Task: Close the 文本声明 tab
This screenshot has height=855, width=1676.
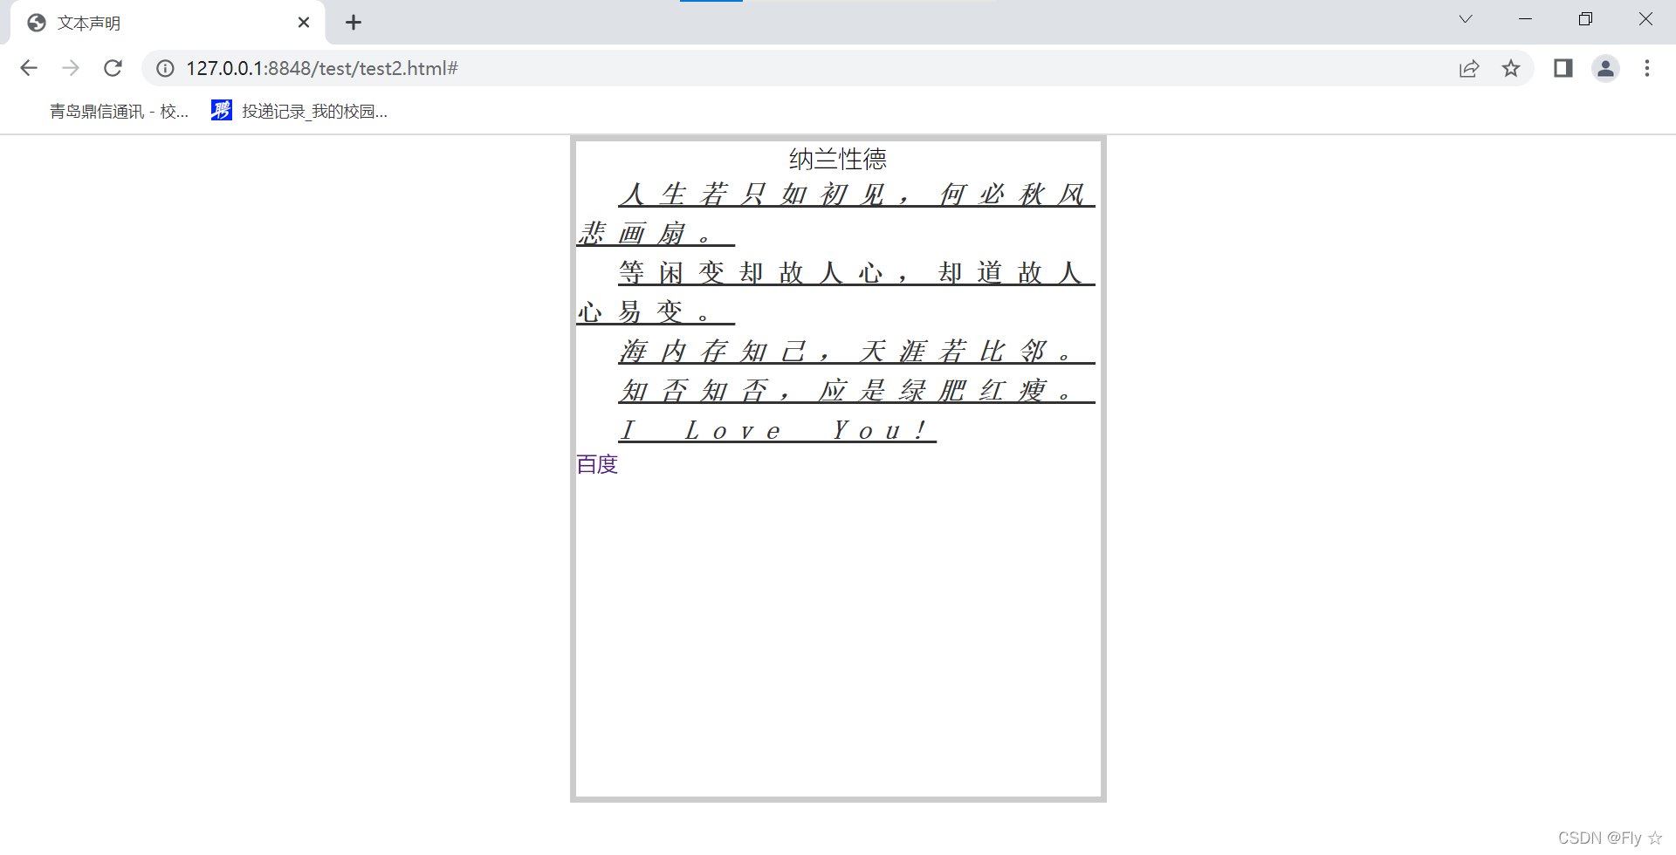Action: click(304, 23)
